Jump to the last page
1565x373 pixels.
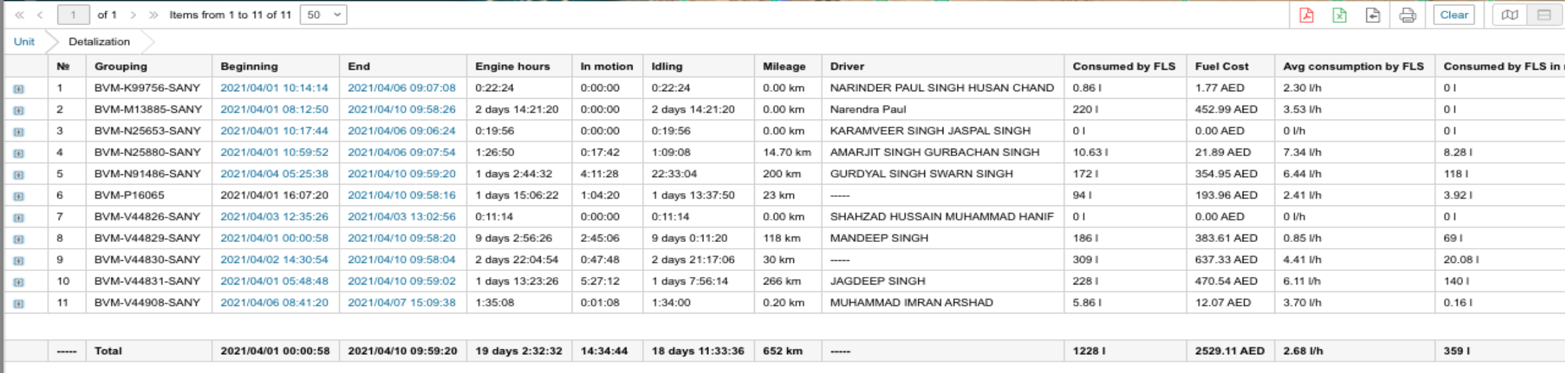pos(153,15)
